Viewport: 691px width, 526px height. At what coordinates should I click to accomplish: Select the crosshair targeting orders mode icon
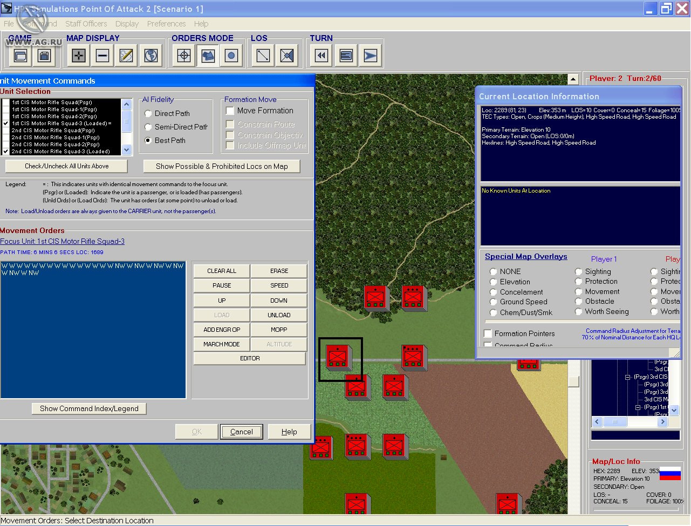click(x=184, y=56)
